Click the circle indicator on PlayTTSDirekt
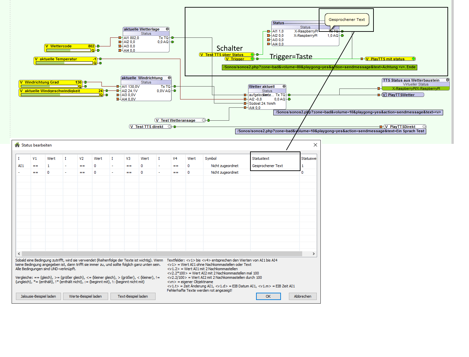The height and width of the screenshot is (357, 469). tap(424, 127)
